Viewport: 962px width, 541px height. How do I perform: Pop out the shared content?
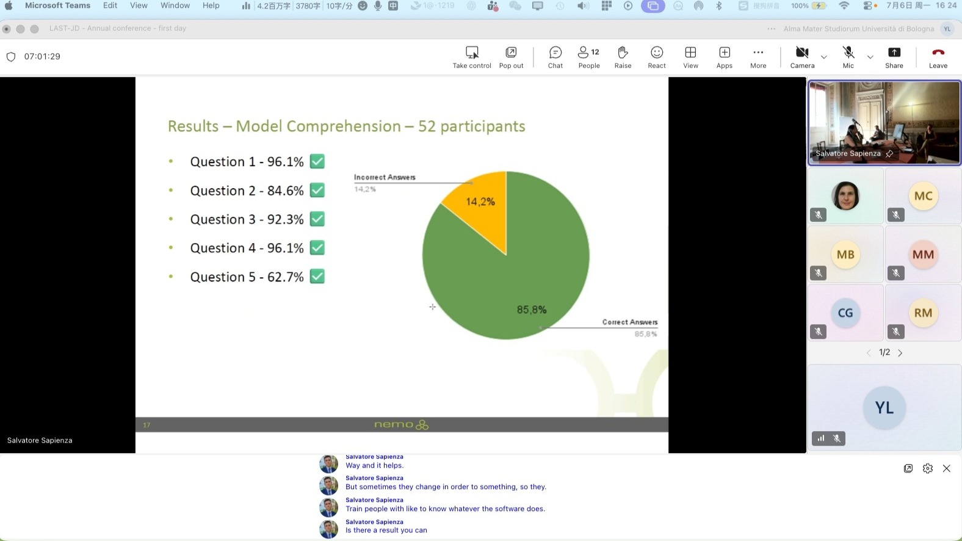[x=511, y=57]
